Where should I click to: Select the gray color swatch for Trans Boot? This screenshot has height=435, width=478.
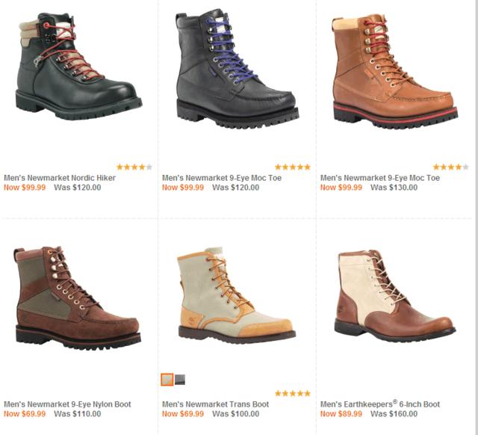click(x=180, y=380)
